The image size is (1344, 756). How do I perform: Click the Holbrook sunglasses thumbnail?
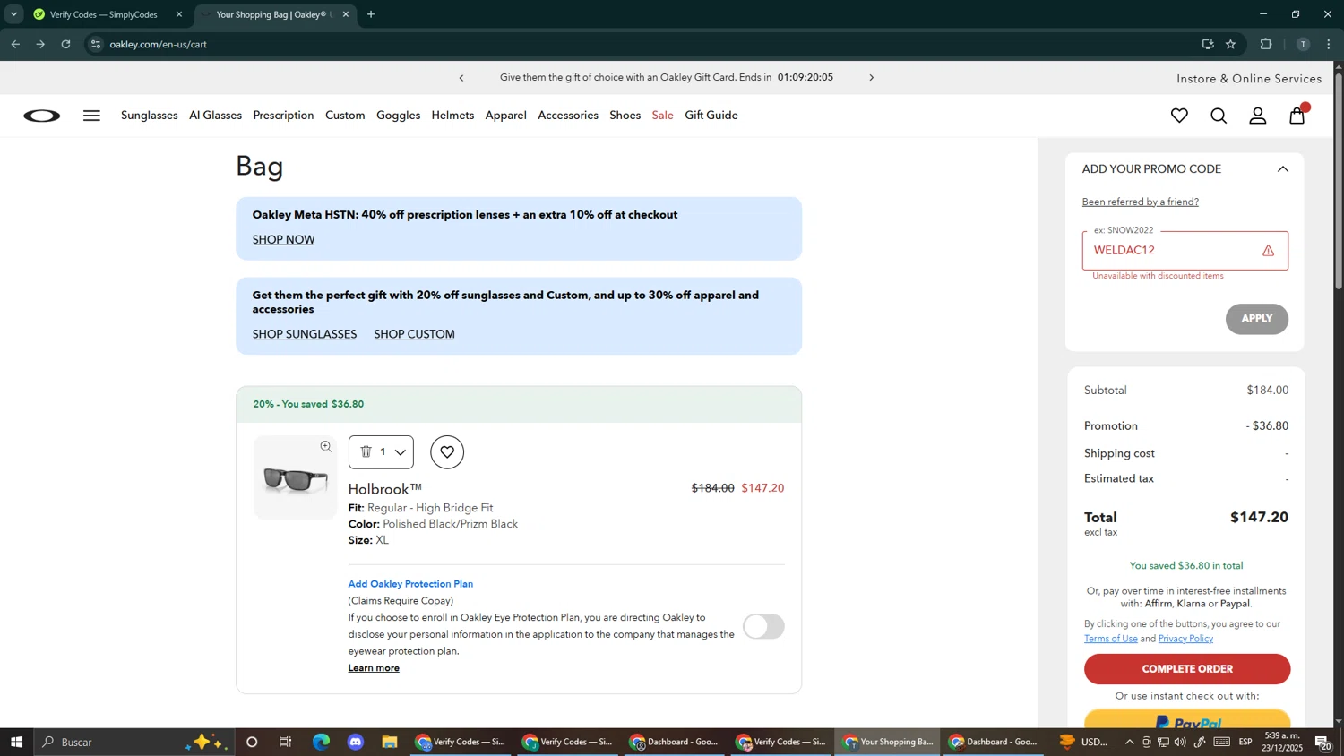296,478
